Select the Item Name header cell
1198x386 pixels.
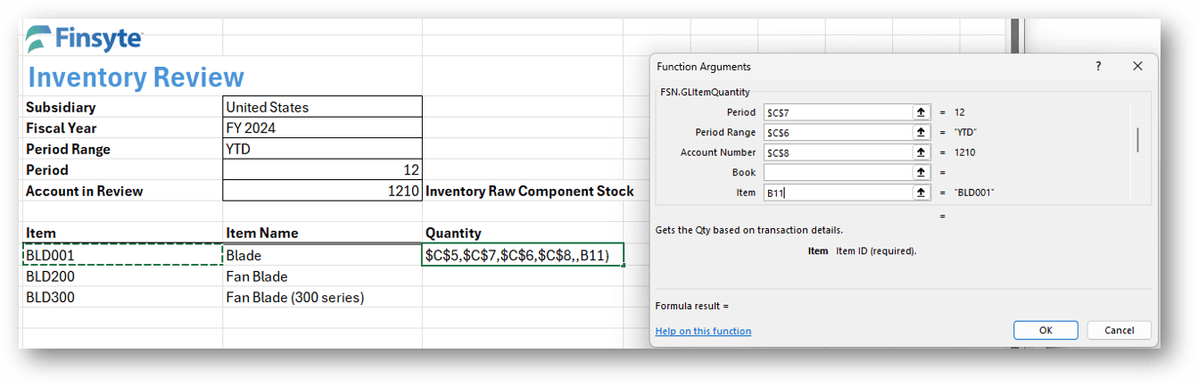point(322,233)
